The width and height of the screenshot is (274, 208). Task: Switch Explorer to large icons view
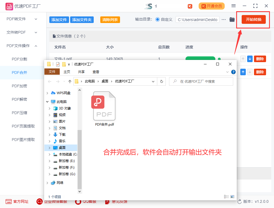(x=232, y=197)
